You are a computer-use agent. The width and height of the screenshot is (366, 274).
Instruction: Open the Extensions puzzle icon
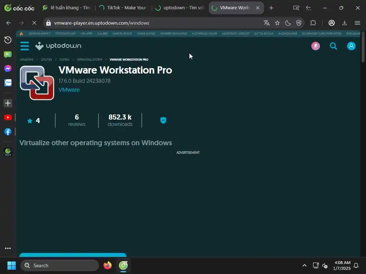(313, 23)
